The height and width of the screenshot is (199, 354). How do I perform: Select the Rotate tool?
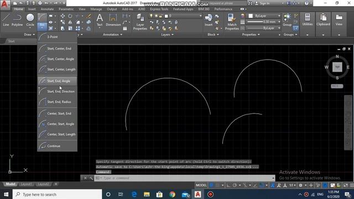click(70, 16)
